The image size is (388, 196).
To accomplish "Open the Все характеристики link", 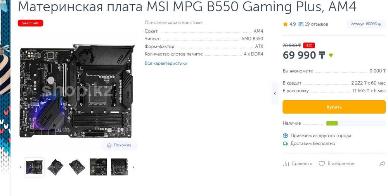I will tap(166, 63).
